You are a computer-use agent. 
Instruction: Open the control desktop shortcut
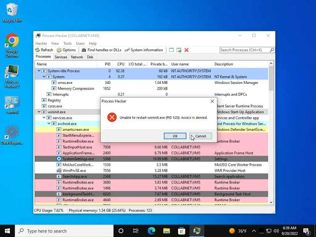(12, 105)
